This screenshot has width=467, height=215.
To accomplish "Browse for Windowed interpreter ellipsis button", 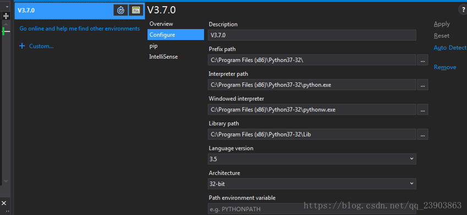I will tap(422, 110).
